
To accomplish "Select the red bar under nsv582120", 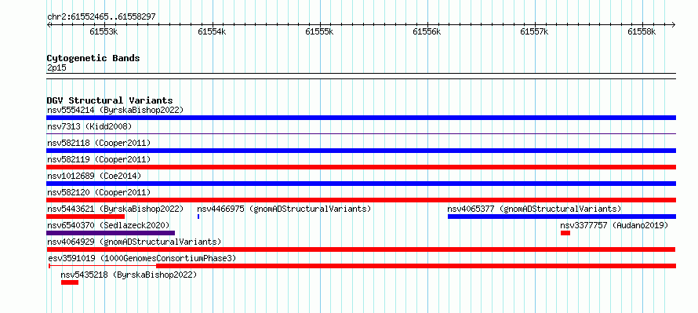I will coord(361,200).
